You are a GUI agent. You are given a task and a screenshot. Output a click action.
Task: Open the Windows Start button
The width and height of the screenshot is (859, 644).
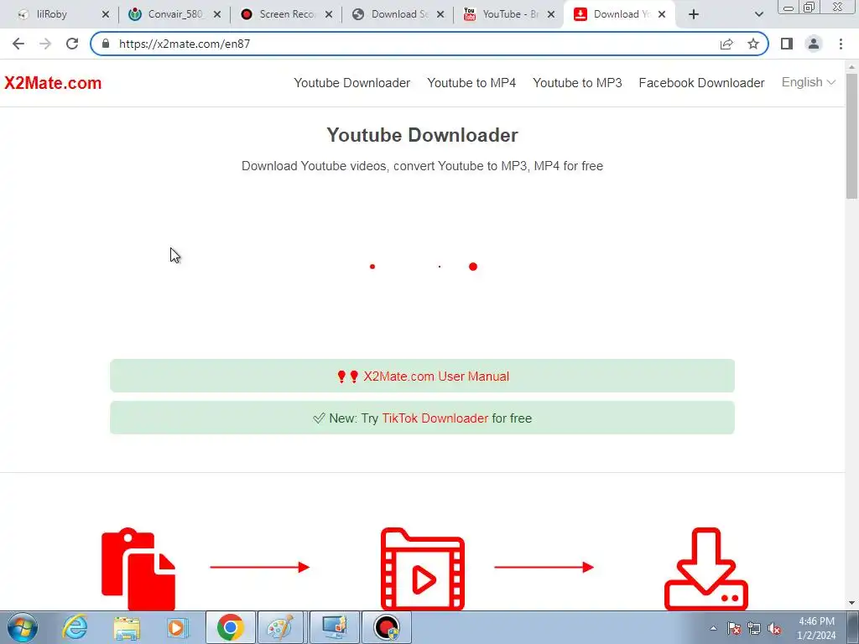coord(22,627)
